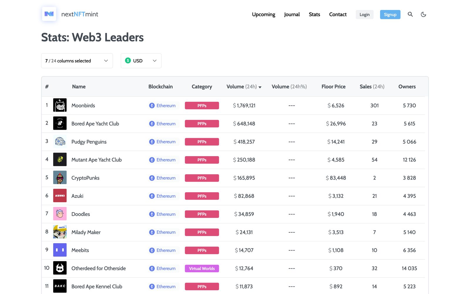This screenshot has width=470, height=294.
Task: Open Pudgy Penguins name link
Action: [x=89, y=142]
